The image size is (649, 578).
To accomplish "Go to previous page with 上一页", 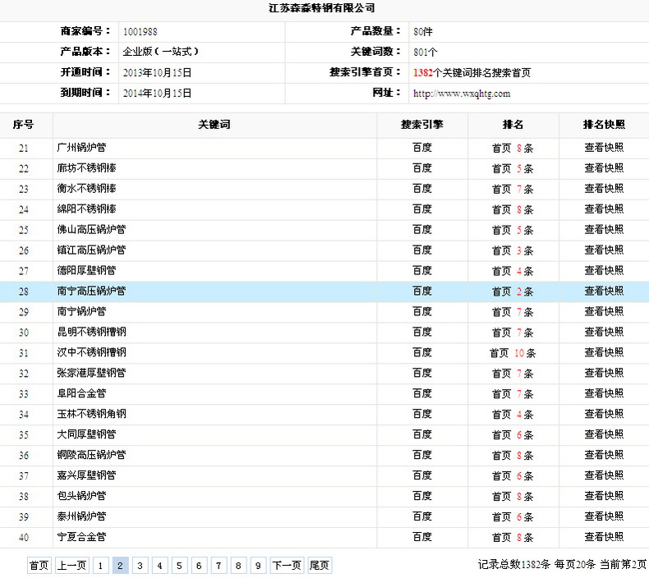I will click(71, 565).
